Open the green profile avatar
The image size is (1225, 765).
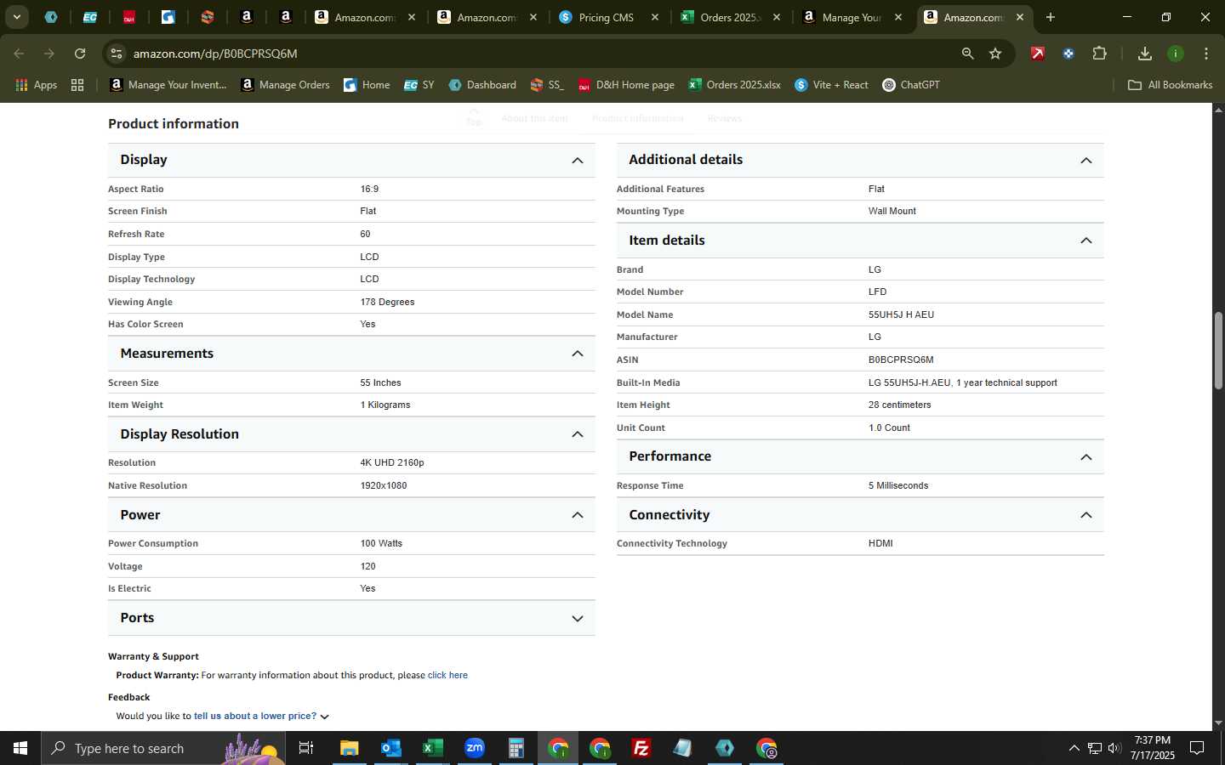[x=1176, y=54]
